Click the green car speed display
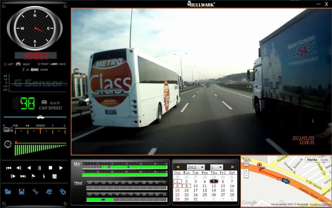Viewport: 332px width, 208px height. pyautogui.click(x=27, y=103)
